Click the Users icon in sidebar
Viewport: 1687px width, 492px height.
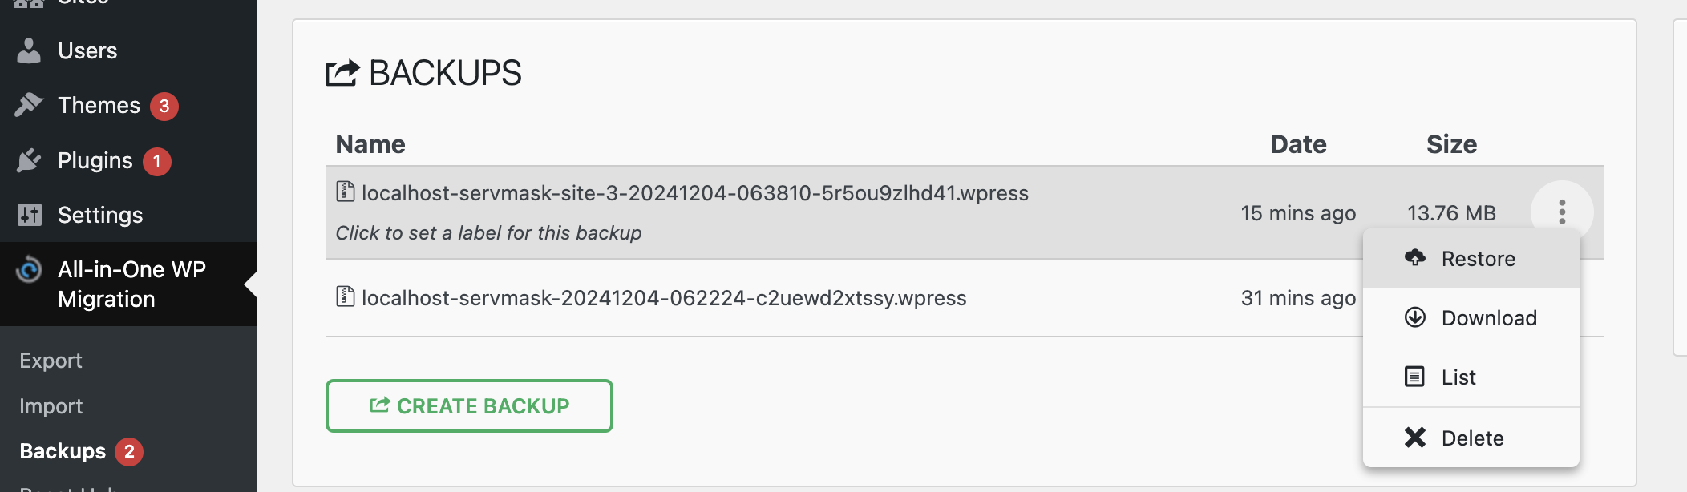[x=29, y=51]
